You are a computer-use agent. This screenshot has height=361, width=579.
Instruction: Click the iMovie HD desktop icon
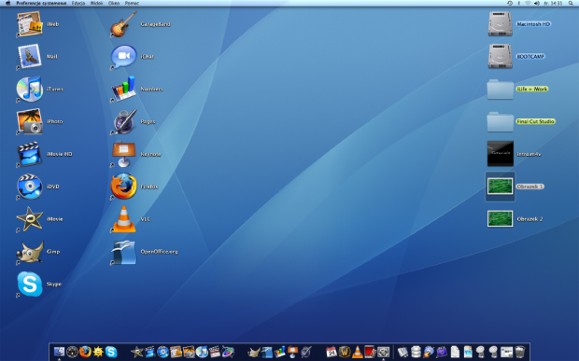point(30,154)
